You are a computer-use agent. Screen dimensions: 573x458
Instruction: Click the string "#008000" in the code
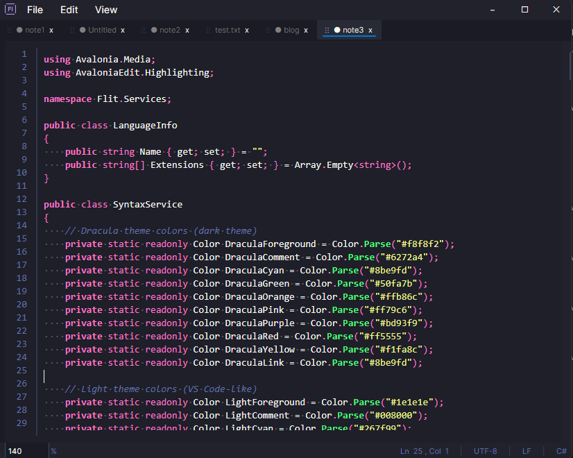click(x=393, y=416)
